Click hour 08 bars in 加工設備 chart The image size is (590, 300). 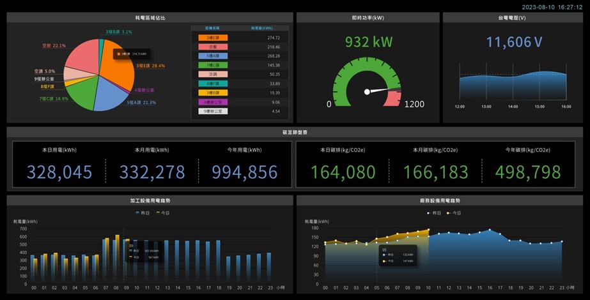tap(116, 258)
